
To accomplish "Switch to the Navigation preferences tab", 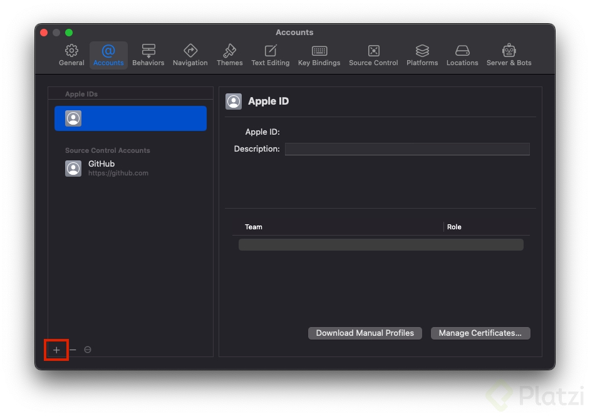I will click(190, 55).
